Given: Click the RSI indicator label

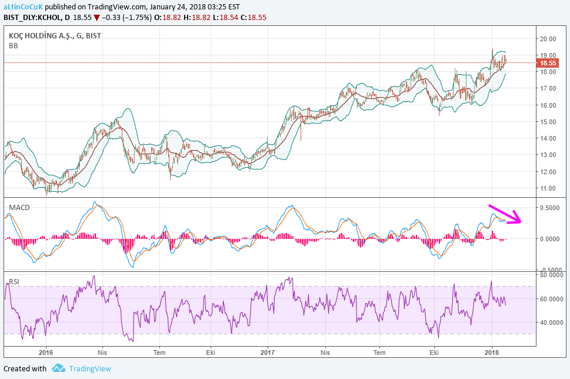Looking at the screenshot, I should [14, 281].
